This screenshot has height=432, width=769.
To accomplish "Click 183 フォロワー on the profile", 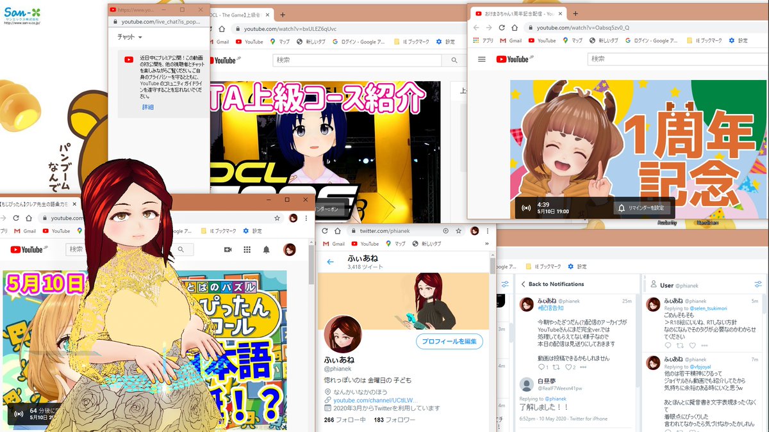I will (x=395, y=420).
